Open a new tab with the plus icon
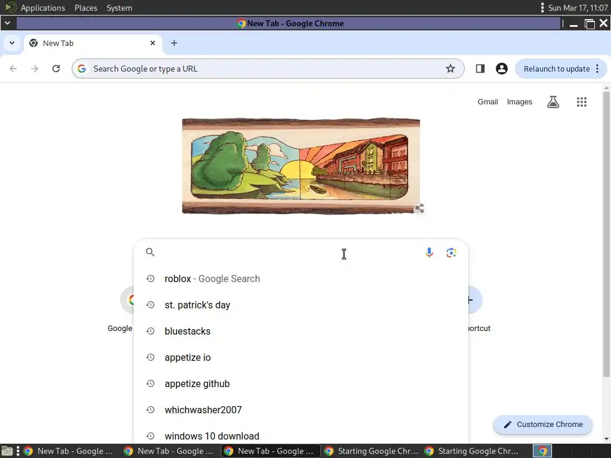 pos(174,43)
